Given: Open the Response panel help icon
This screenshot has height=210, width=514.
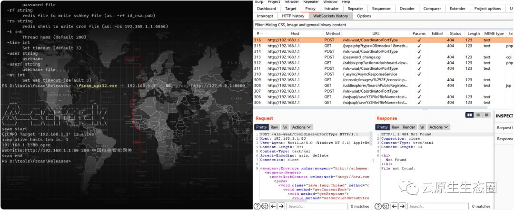Looking at the screenshot, I should click(x=378, y=206).
